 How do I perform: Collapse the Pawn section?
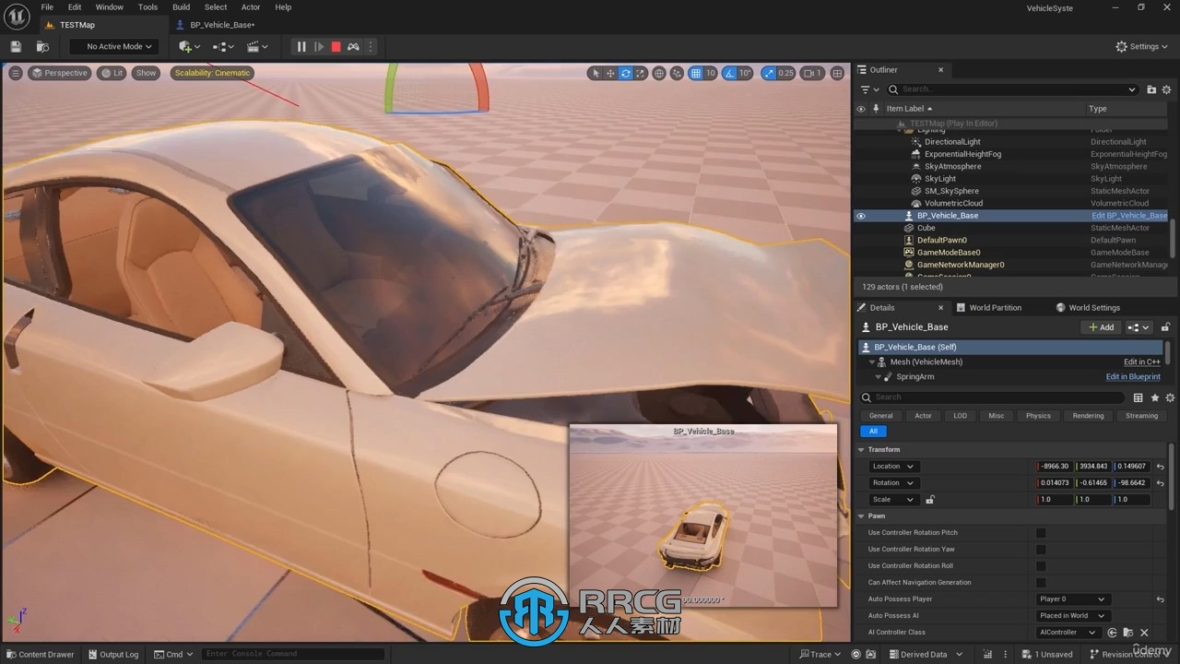[x=862, y=516]
